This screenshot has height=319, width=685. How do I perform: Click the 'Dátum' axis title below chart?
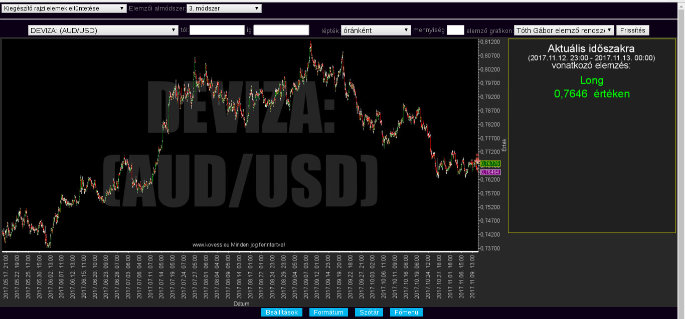tap(241, 303)
